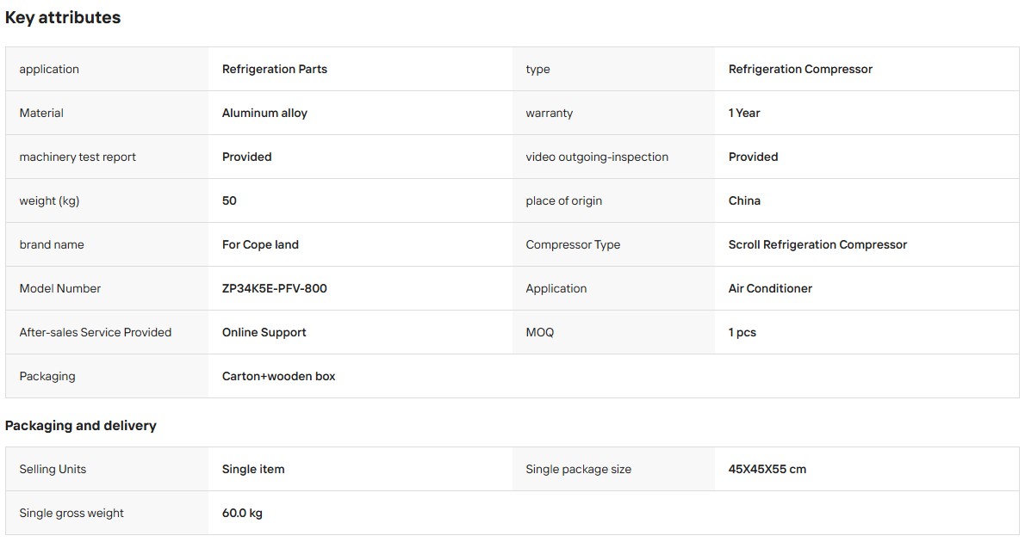Screen dimensions: 1025x542
Task: Click the Refrigeration Compressor type value
Action: 800,69
